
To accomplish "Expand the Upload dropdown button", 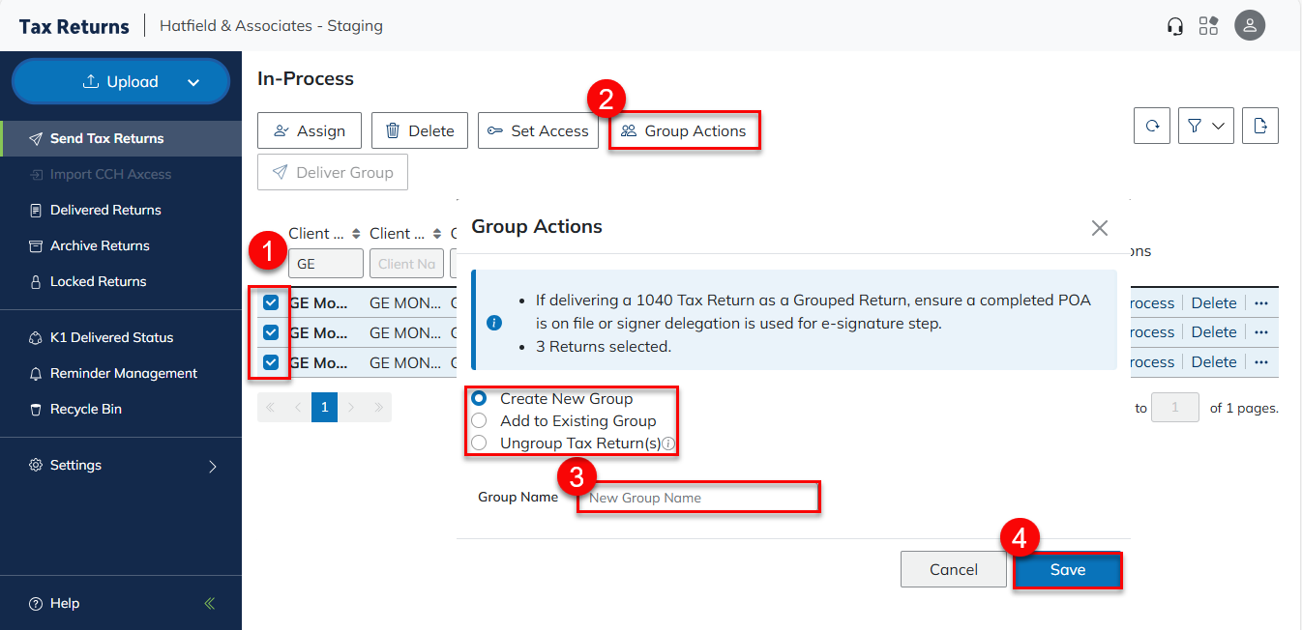I will pyautogui.click(x=192, y=82).
